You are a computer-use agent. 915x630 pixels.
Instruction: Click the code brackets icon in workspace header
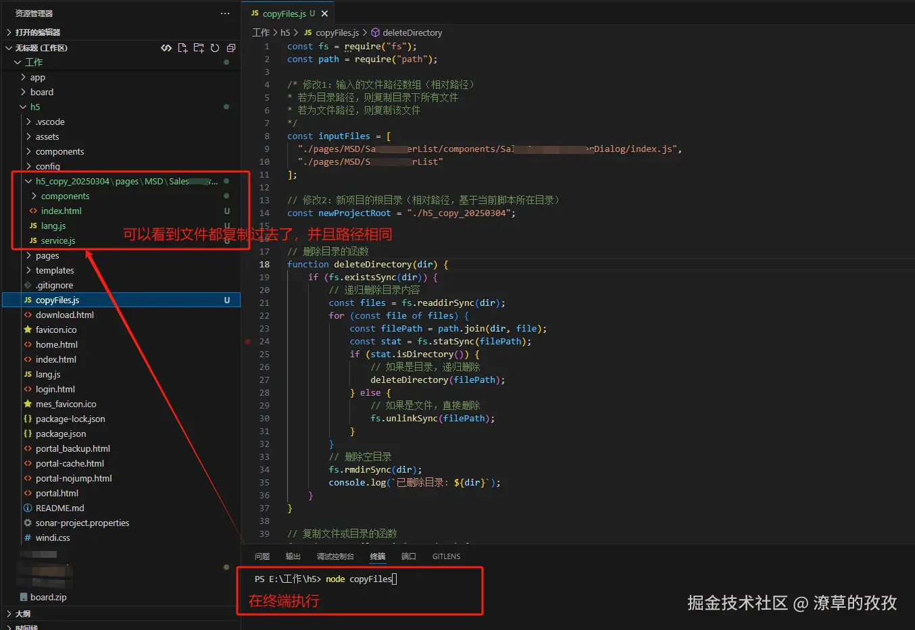pyautogui.click(x=166, y=48)
